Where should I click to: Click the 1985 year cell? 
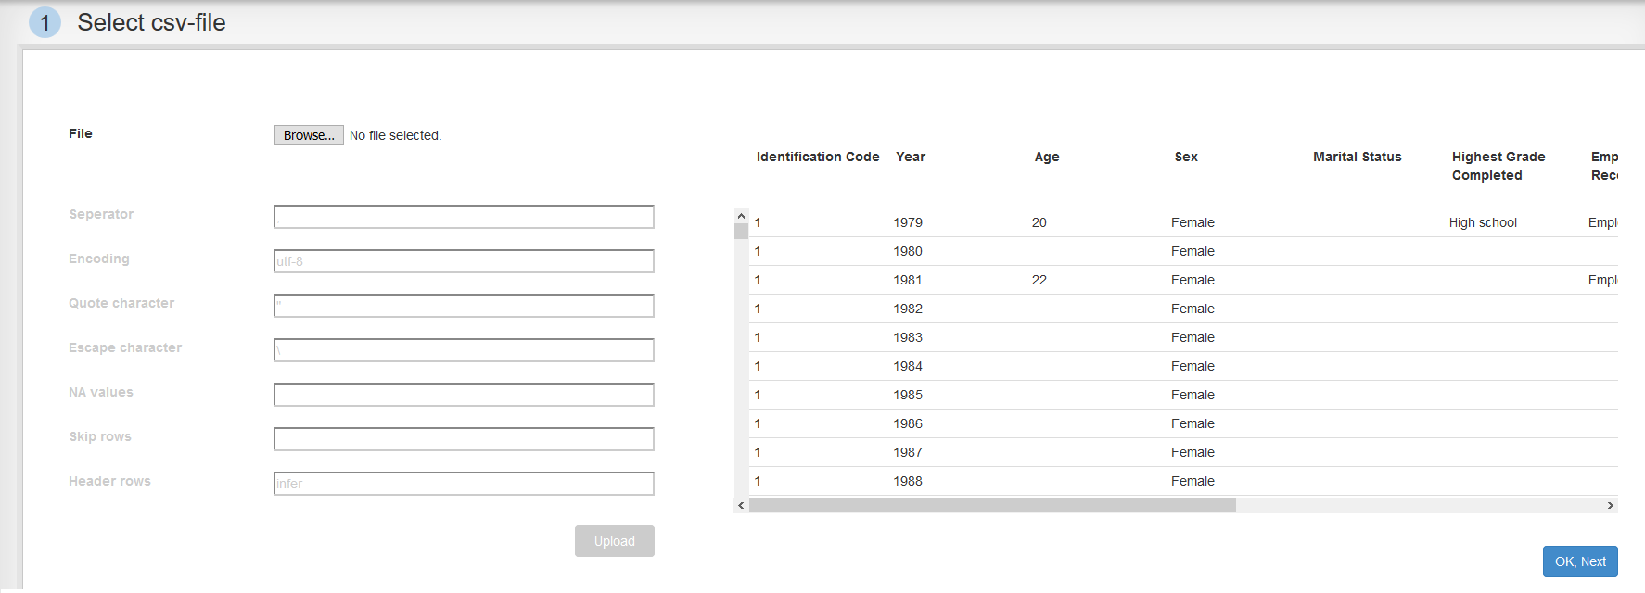tap(908, 395)
